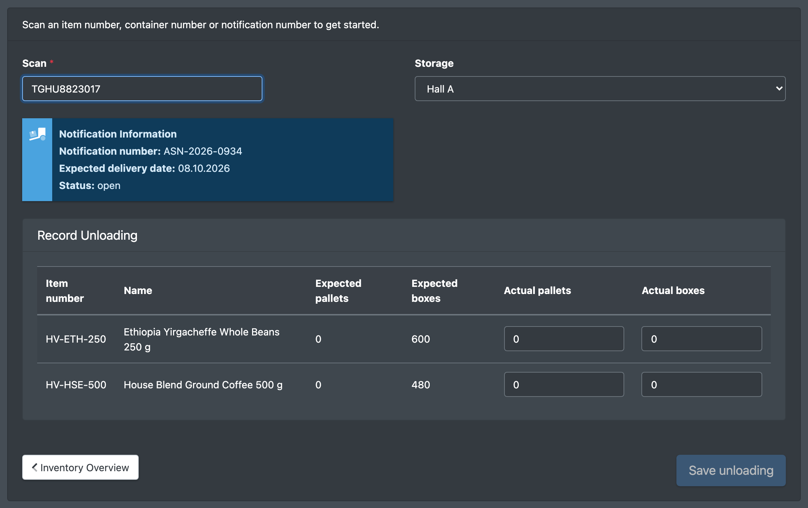The width and height of the screenshot is (808, 508).
Task: Click the notification truck icon
Action: [37, 134]
